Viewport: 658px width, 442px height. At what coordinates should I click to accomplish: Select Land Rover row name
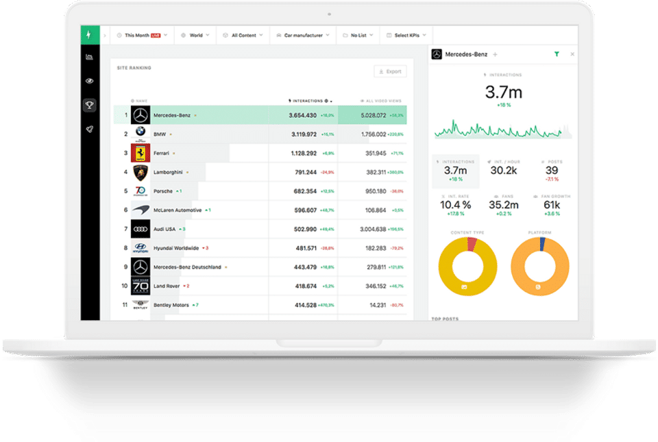[x=166, y=286]
